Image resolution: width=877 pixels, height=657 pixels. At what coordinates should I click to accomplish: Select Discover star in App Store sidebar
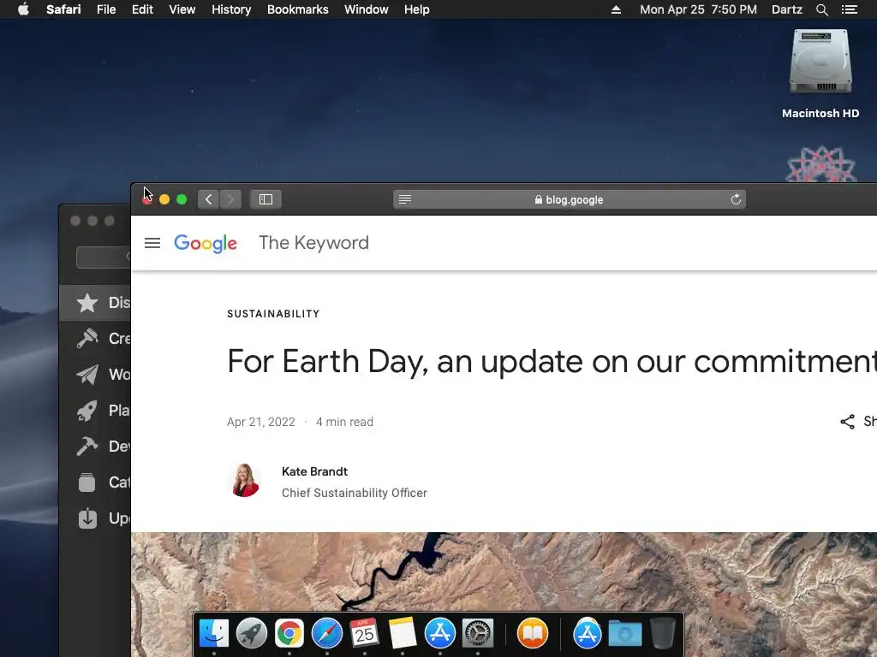point(87,303)
